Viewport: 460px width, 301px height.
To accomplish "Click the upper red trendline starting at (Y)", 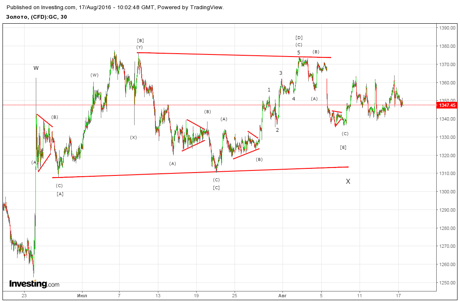I will (234, 55).
